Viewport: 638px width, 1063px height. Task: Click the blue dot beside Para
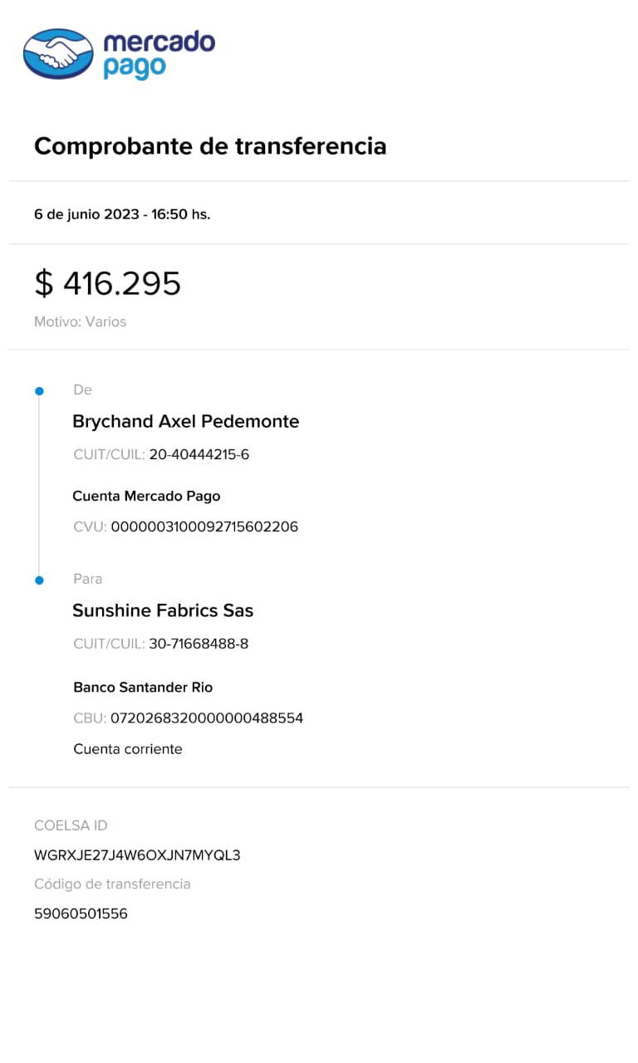tap(38, 580)
